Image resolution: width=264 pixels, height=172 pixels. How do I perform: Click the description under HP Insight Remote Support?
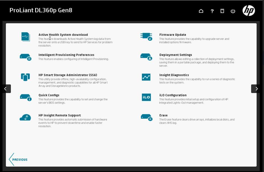[x=73, y=123]
